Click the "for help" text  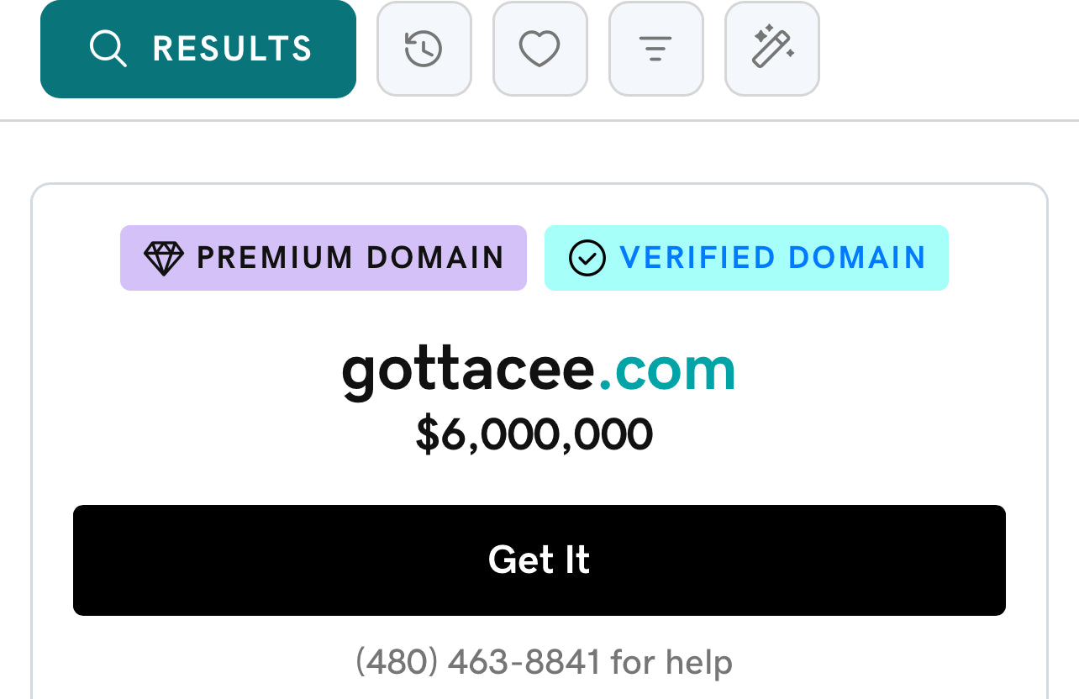pos(671,662)
